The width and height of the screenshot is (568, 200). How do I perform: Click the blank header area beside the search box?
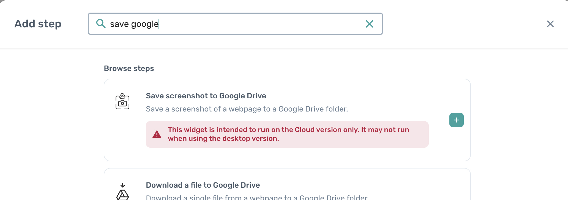tap(462, 24)
